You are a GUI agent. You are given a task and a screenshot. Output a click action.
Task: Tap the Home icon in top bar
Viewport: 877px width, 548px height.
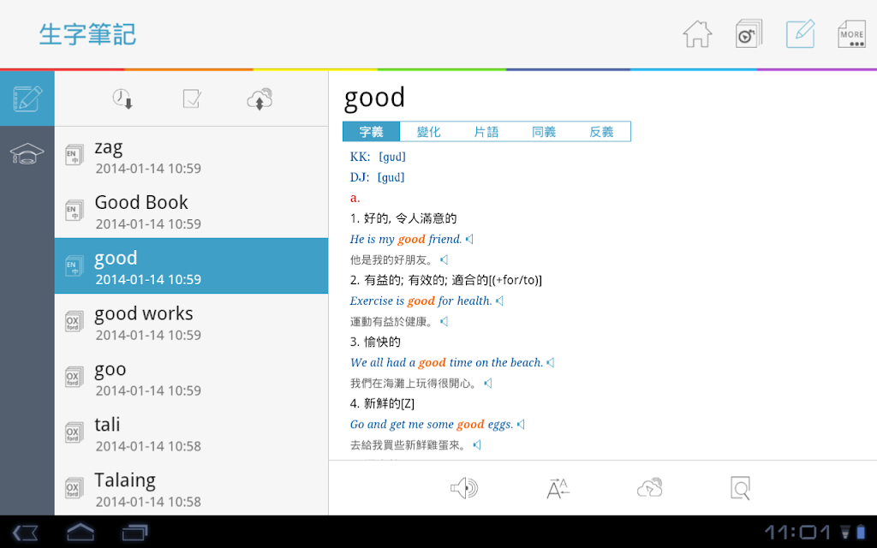(x=697, y=34)
